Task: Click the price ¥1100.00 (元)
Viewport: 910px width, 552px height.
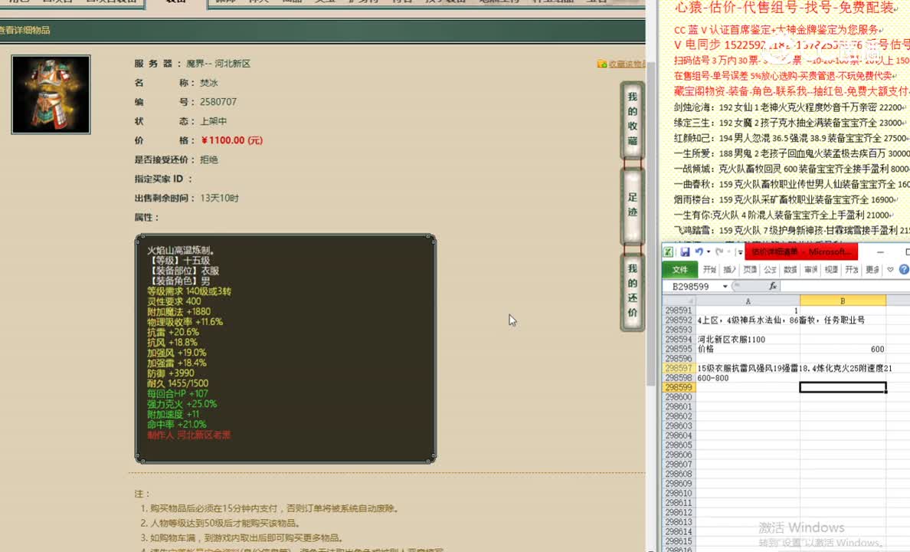Action: pos(231,140)
